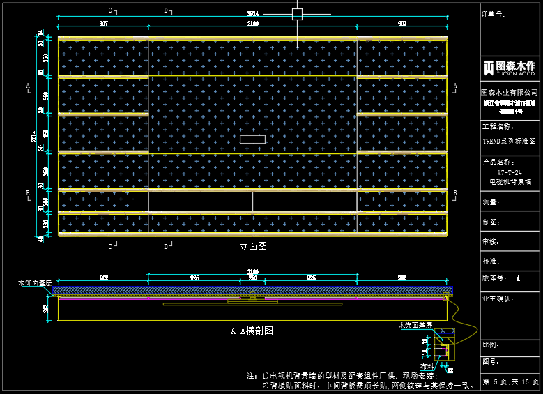Select the 版本号 revision field
Screen dimensions: 543x394
tap(495, 278)
